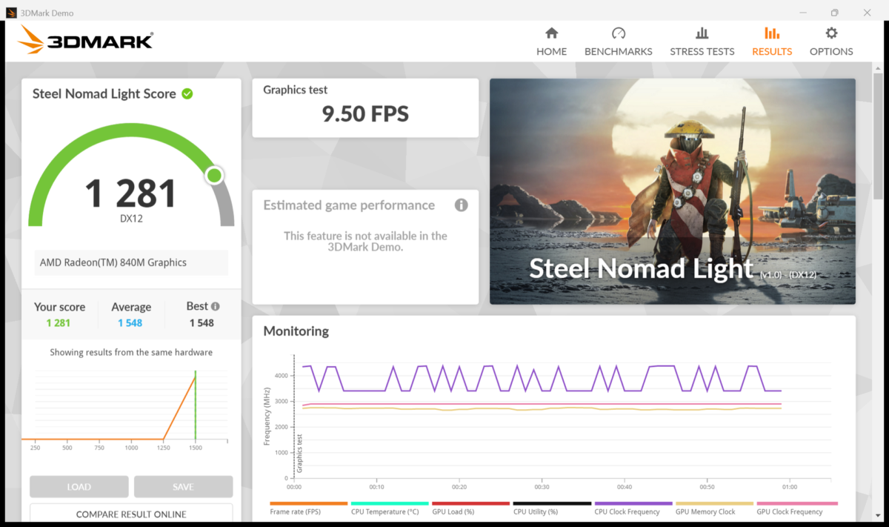Click the 9.50 FPS graphics test value

coord(365,113)
